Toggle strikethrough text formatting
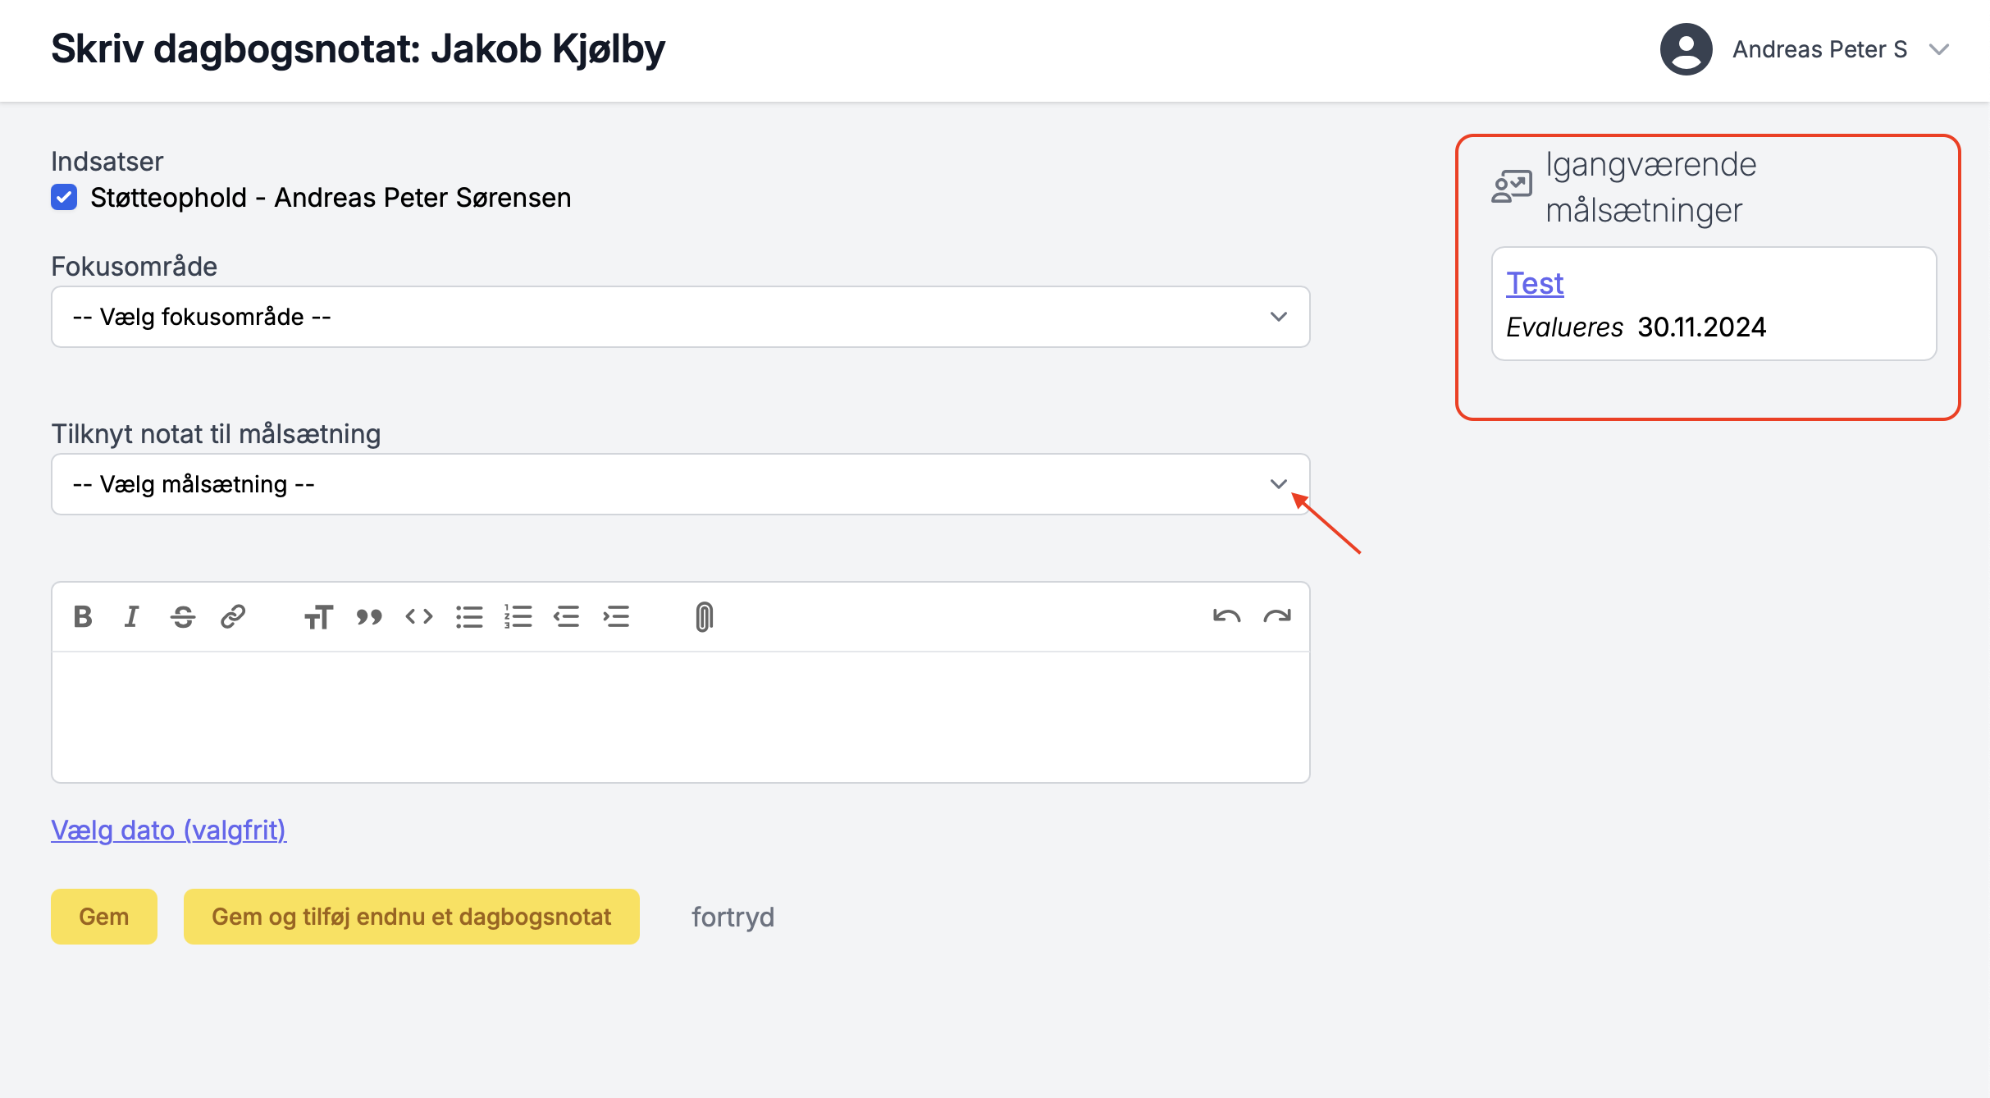The height and width of the screenshot is (1098, 1990). 183,616
